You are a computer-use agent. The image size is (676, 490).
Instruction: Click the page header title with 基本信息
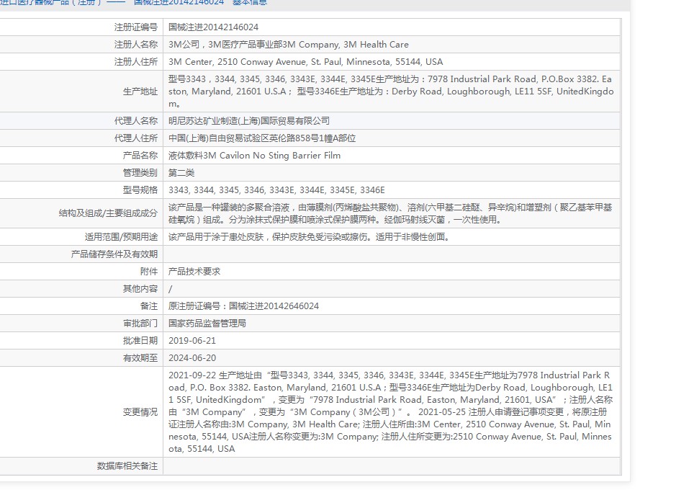134,2
